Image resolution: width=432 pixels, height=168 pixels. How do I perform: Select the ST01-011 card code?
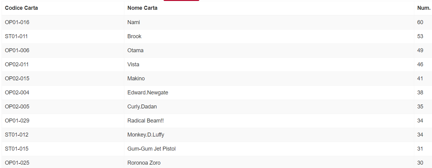tap(16, 36)
